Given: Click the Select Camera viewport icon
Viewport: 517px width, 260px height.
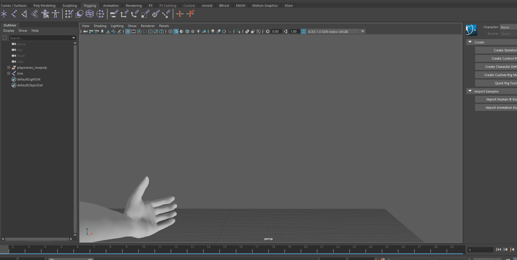Looking at the screenshot, I should pos(85,31).
